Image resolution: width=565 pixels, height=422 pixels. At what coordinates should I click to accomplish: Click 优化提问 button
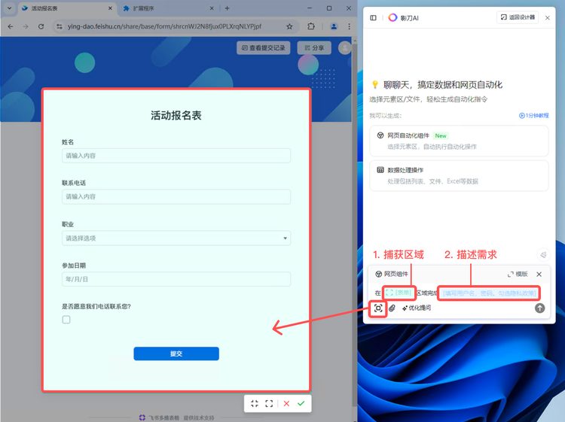(x=417, y=308)
